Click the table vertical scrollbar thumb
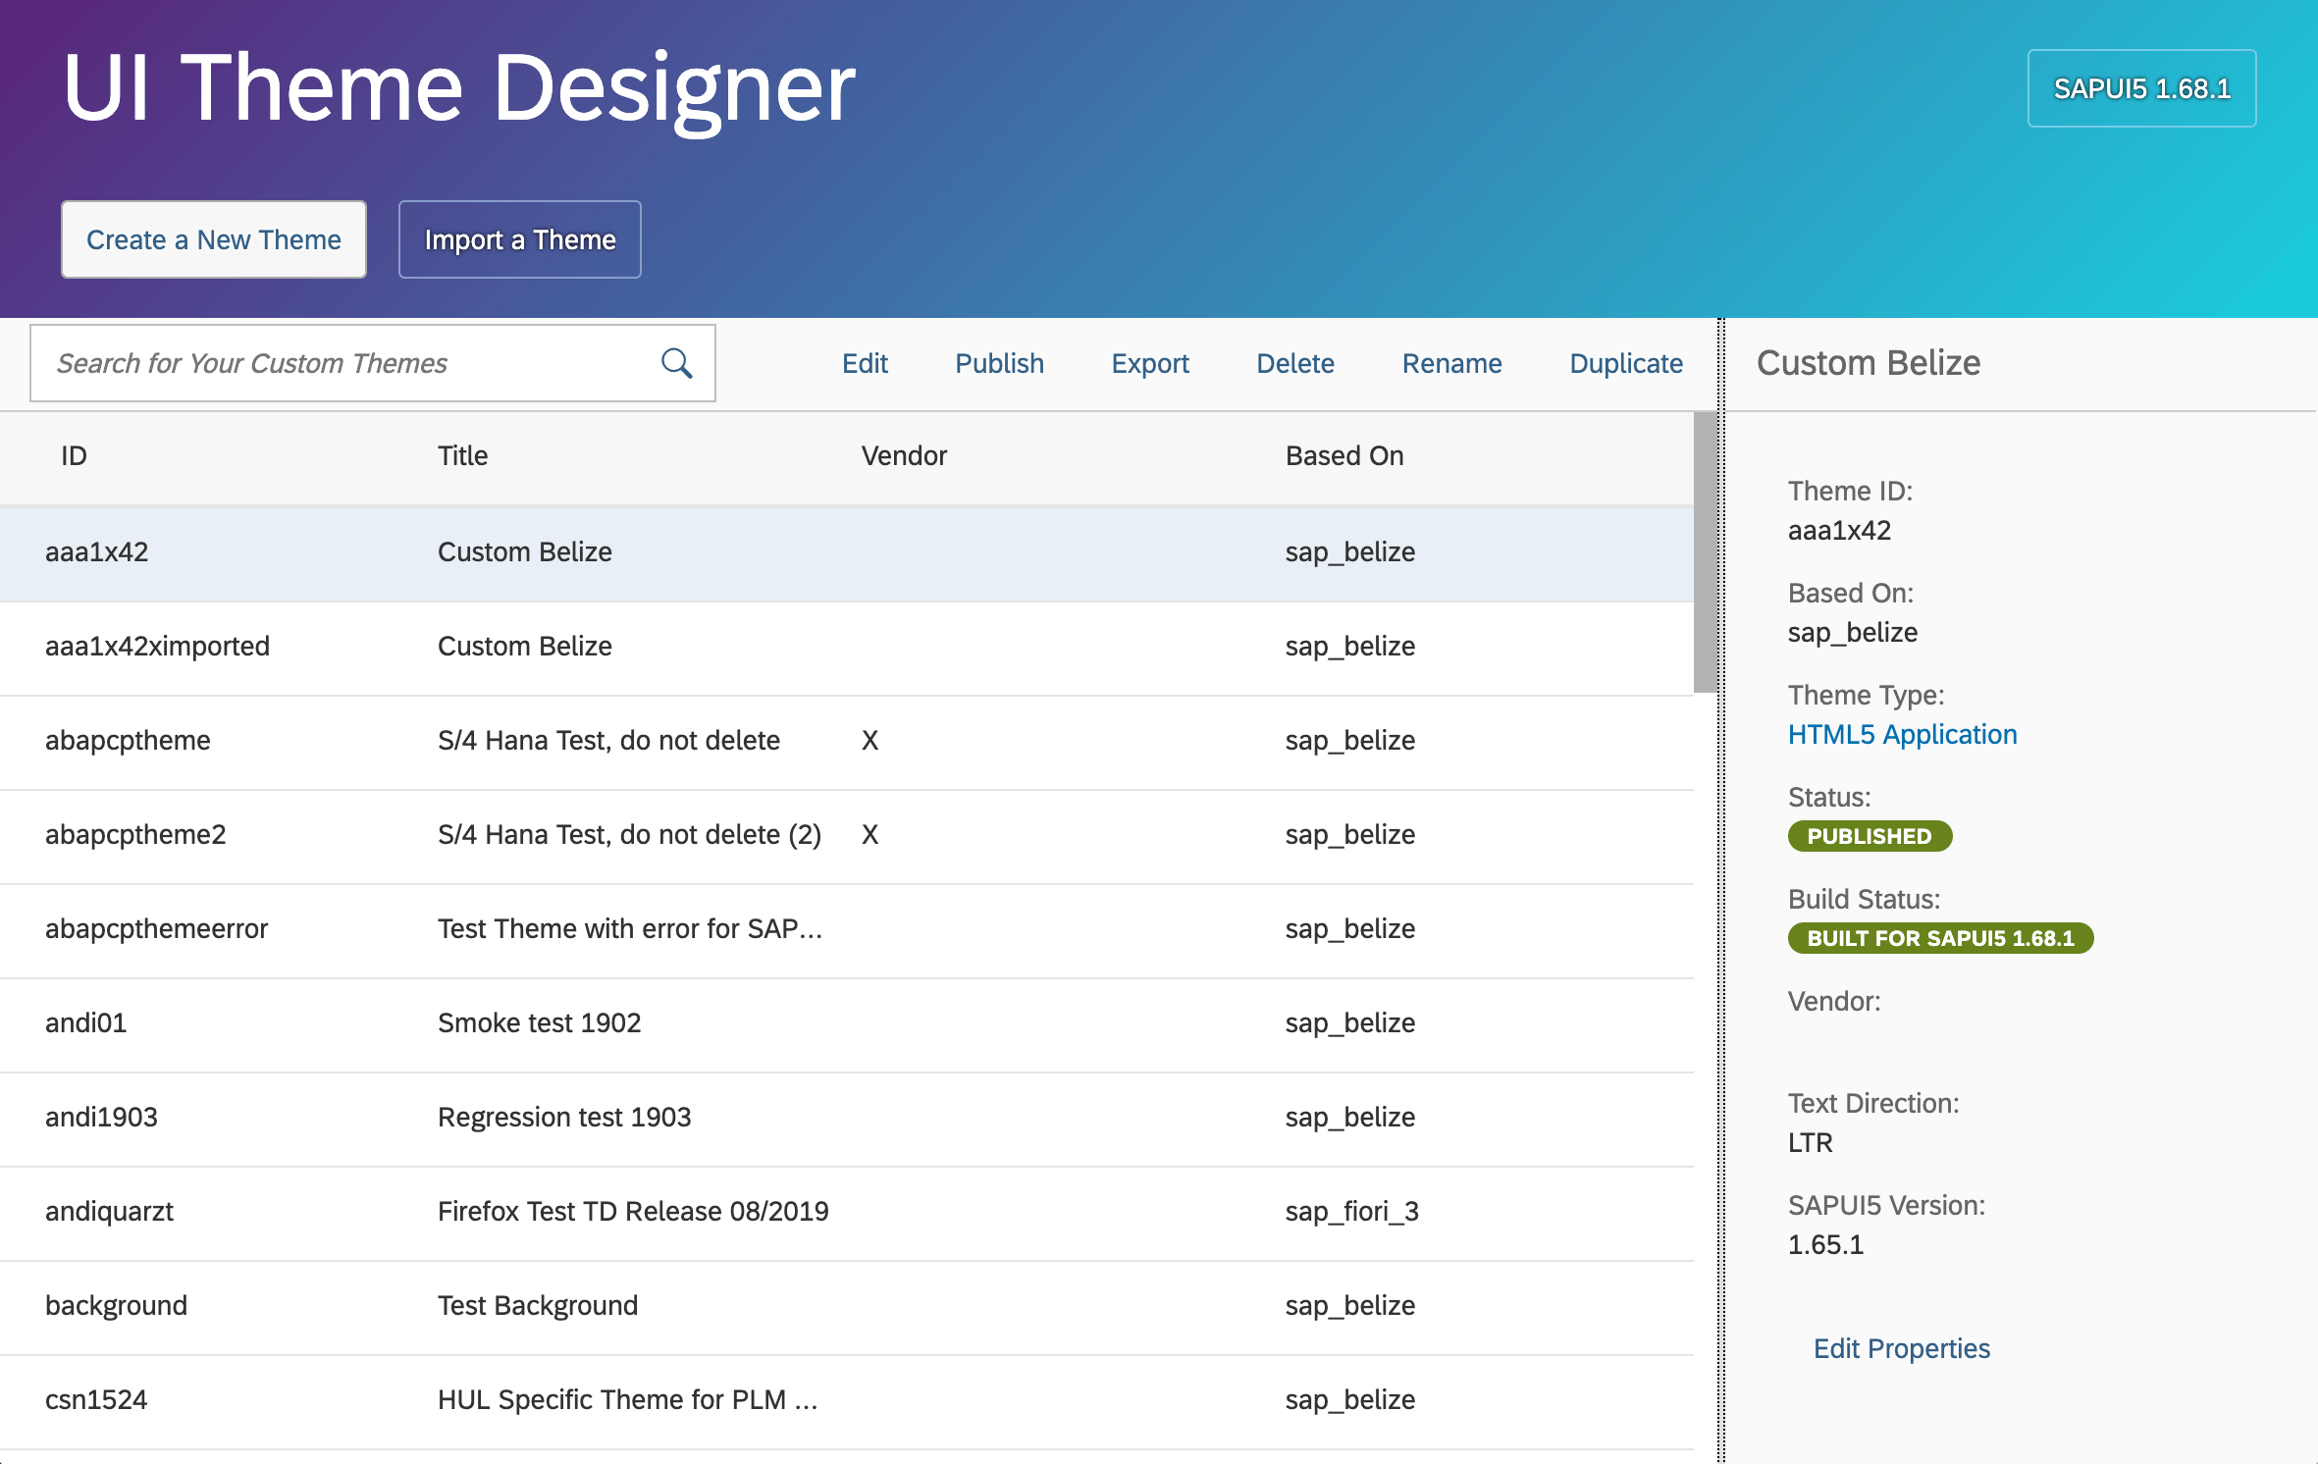The image size is (2318, 1464). [x=1706, y=552]
